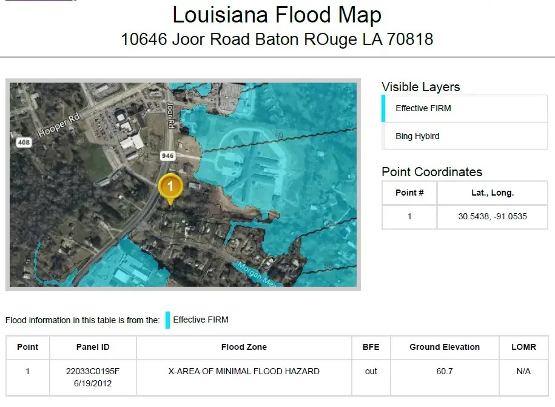
Task: Click the Point header in flood table
Action: (28, 347)
